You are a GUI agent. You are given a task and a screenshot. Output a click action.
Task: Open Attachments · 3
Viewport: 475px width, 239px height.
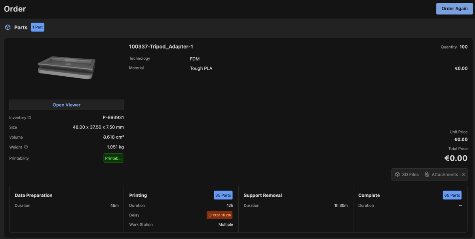(445, 174)
